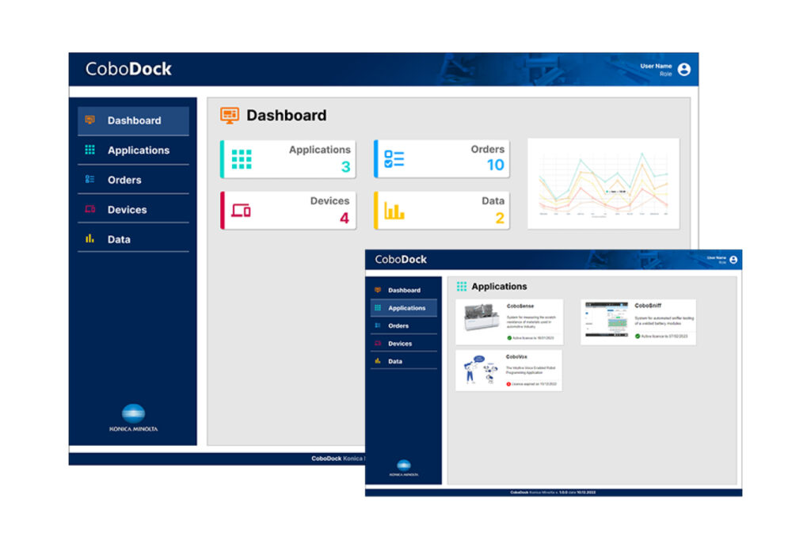Click the grid icon beside the Applications page heading

(462, 287)
